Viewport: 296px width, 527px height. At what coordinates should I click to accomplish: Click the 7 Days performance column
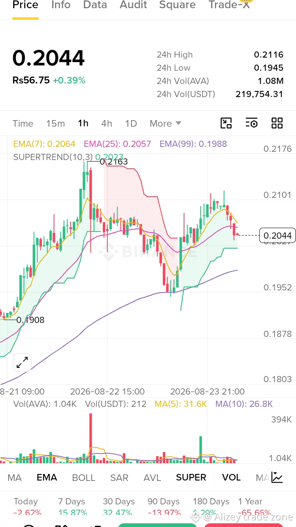[72, 507]
